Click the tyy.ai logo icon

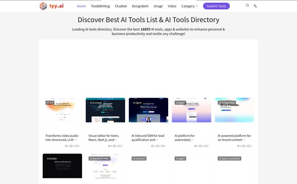(43, 6)
